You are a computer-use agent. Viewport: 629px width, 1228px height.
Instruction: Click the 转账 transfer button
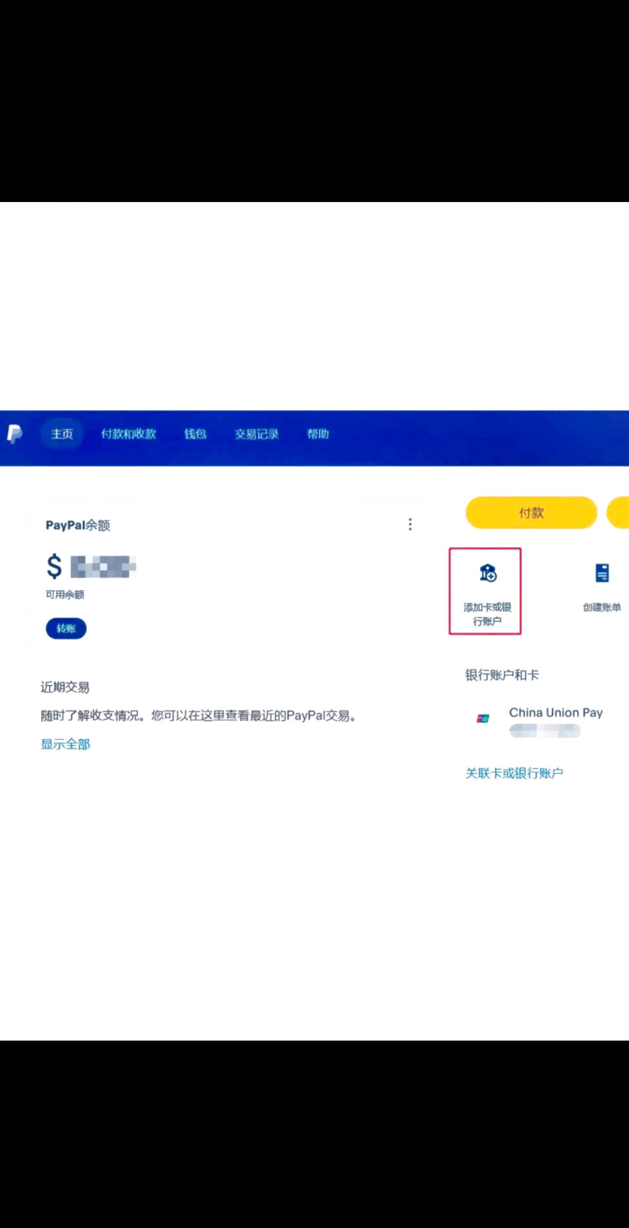point(66,628)
